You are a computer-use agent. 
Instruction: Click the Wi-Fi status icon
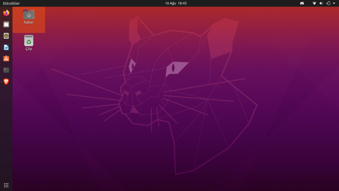pyautogui.click(x=315, y=3)
